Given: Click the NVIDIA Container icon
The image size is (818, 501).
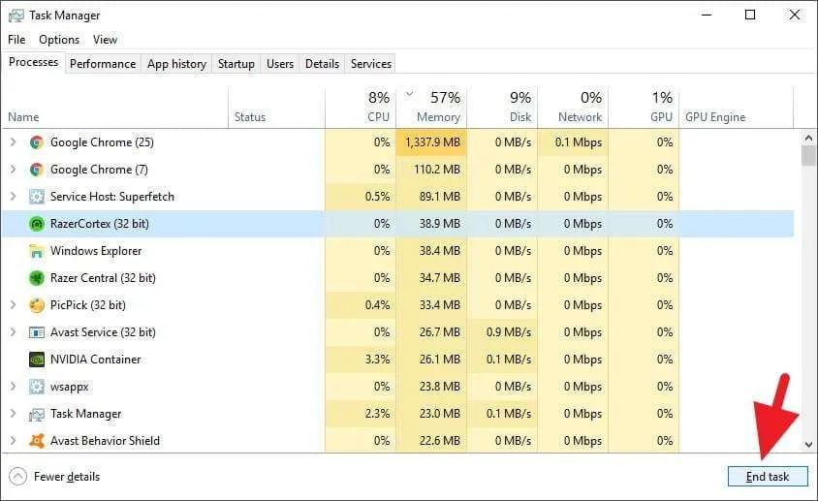Looking at the screenshot, I should coord(37,360).
